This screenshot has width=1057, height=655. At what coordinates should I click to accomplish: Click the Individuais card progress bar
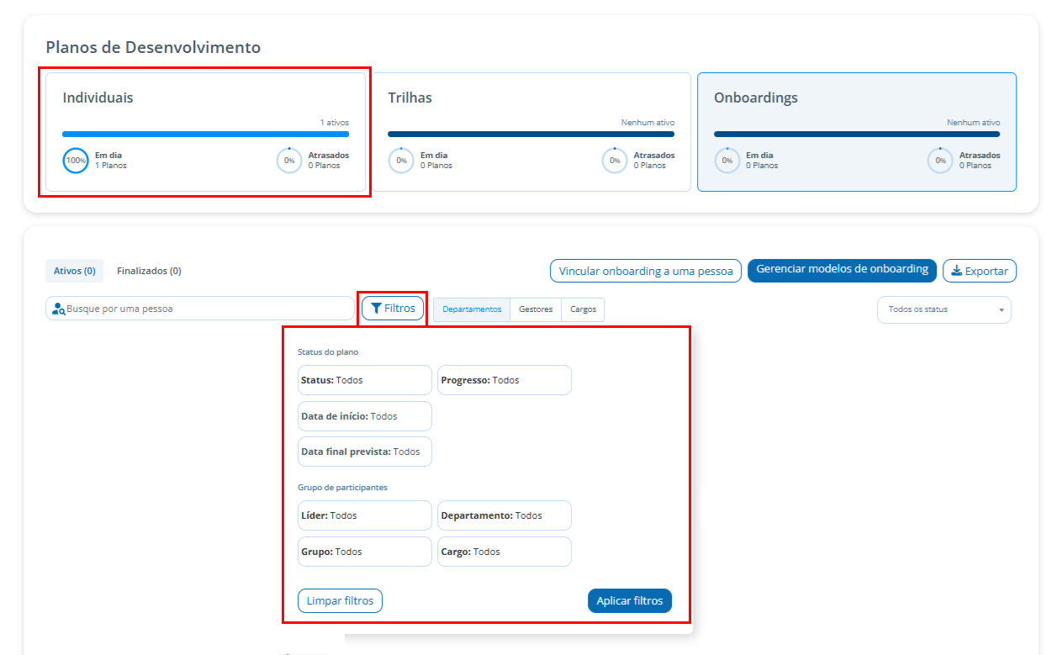(206, 134)
